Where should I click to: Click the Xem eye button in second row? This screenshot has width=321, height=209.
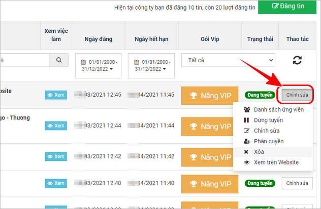pos(56,126)
